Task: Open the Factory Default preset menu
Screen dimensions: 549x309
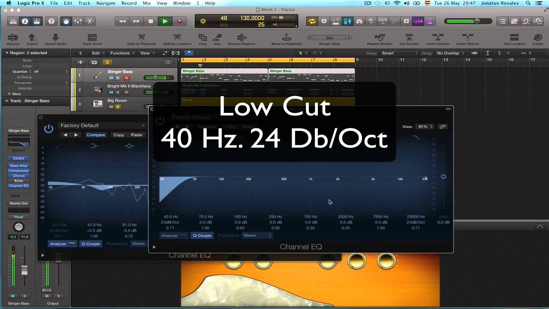Action: click(102, 126)
